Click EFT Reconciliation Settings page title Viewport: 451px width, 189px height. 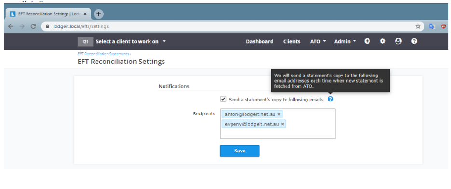click(x=122, y=62)
